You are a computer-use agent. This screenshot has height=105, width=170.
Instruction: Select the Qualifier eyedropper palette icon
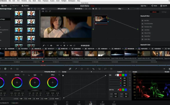[76, 69]
